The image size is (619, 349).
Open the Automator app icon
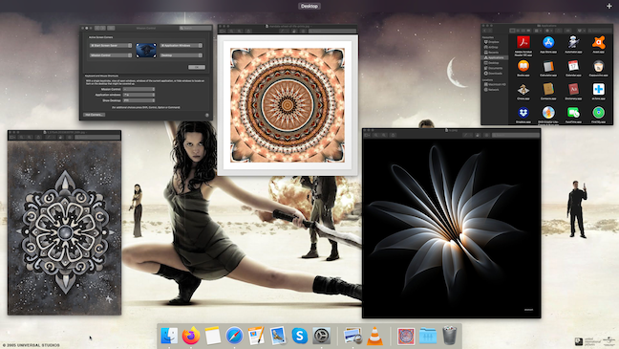coord(573,42)
